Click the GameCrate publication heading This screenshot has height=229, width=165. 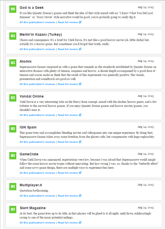pyautogui.click(x=29, y=154)
